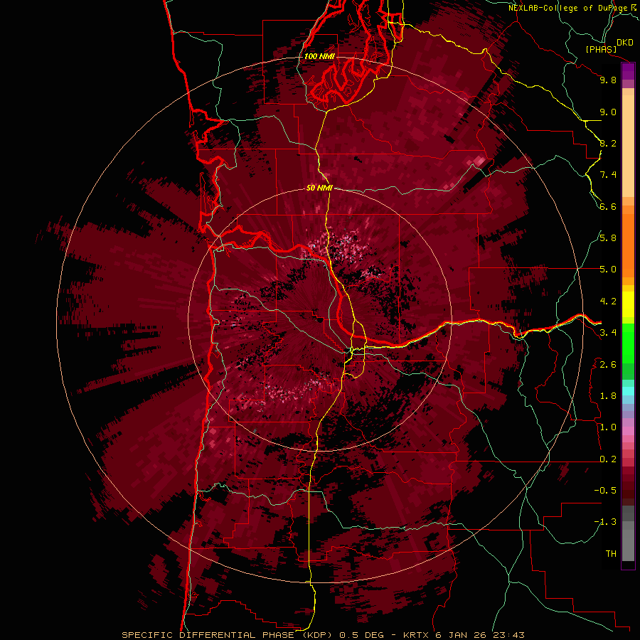640x640 pixels.
Task: Click the 7.4 scale value
Action: point(608,175)
